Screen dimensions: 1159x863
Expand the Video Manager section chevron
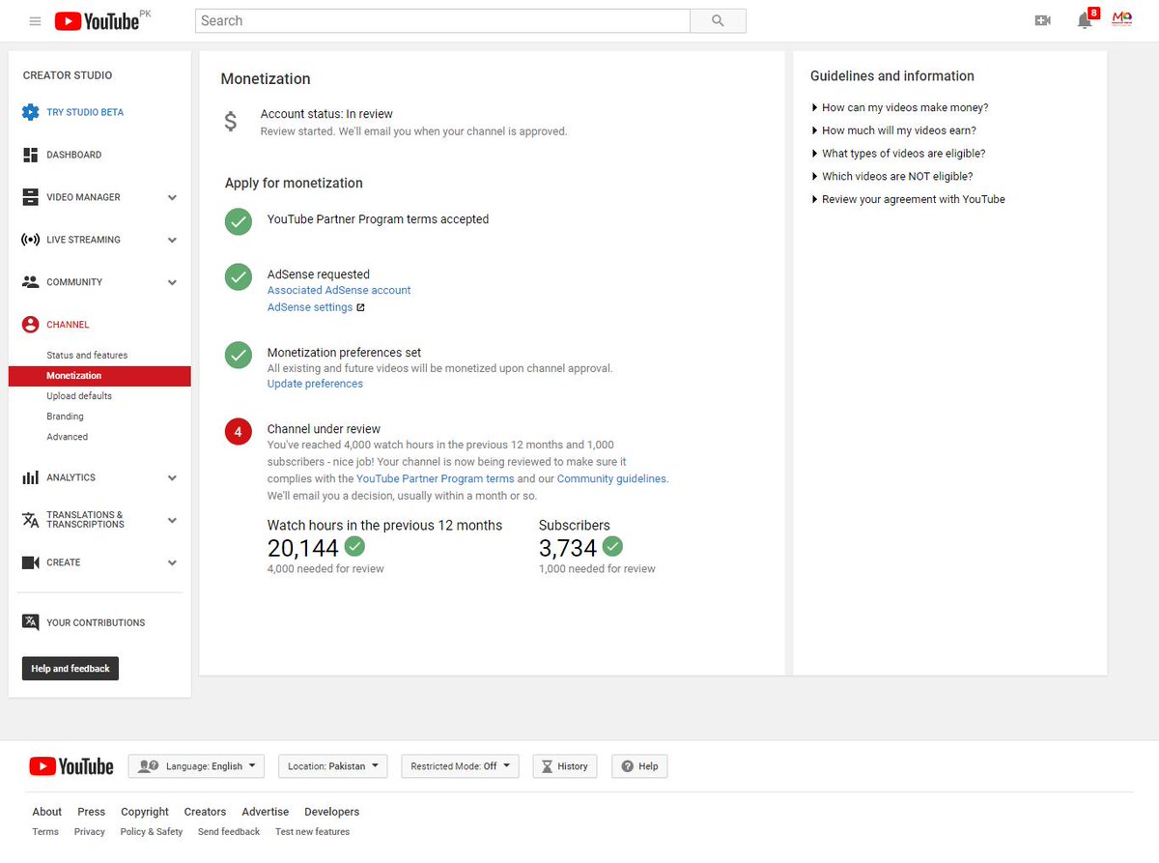pyautogui.click(x=172, y=197)
